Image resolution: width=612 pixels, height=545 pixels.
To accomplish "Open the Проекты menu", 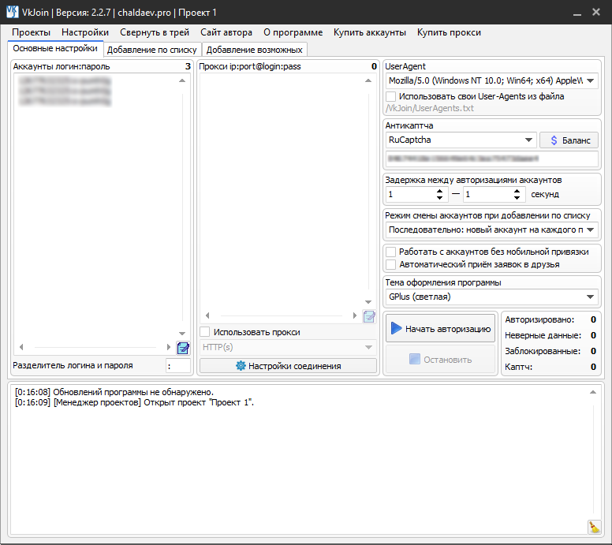I will click(x=31, y=32).
